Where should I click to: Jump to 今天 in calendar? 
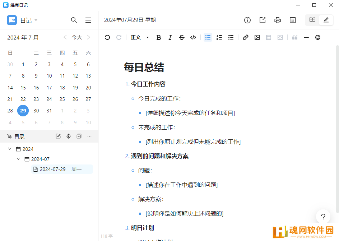[77, 37]
